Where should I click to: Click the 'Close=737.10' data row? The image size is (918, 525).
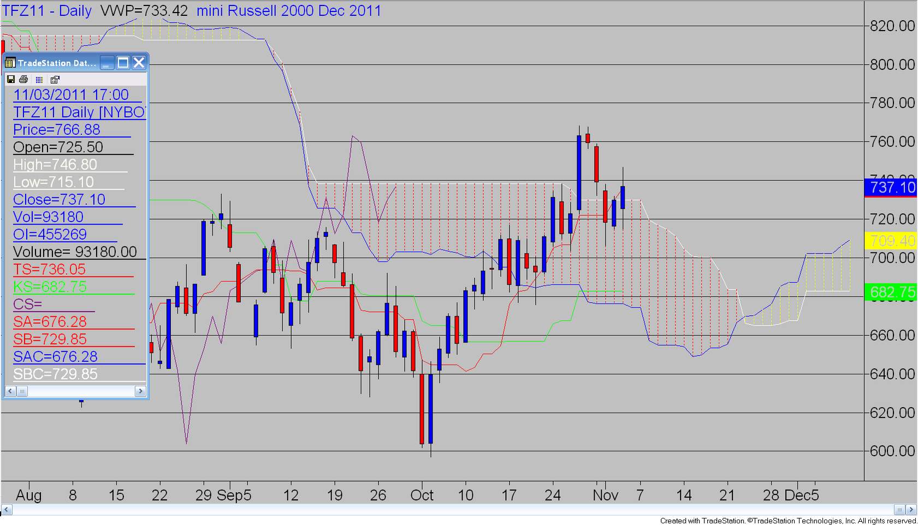74,199
